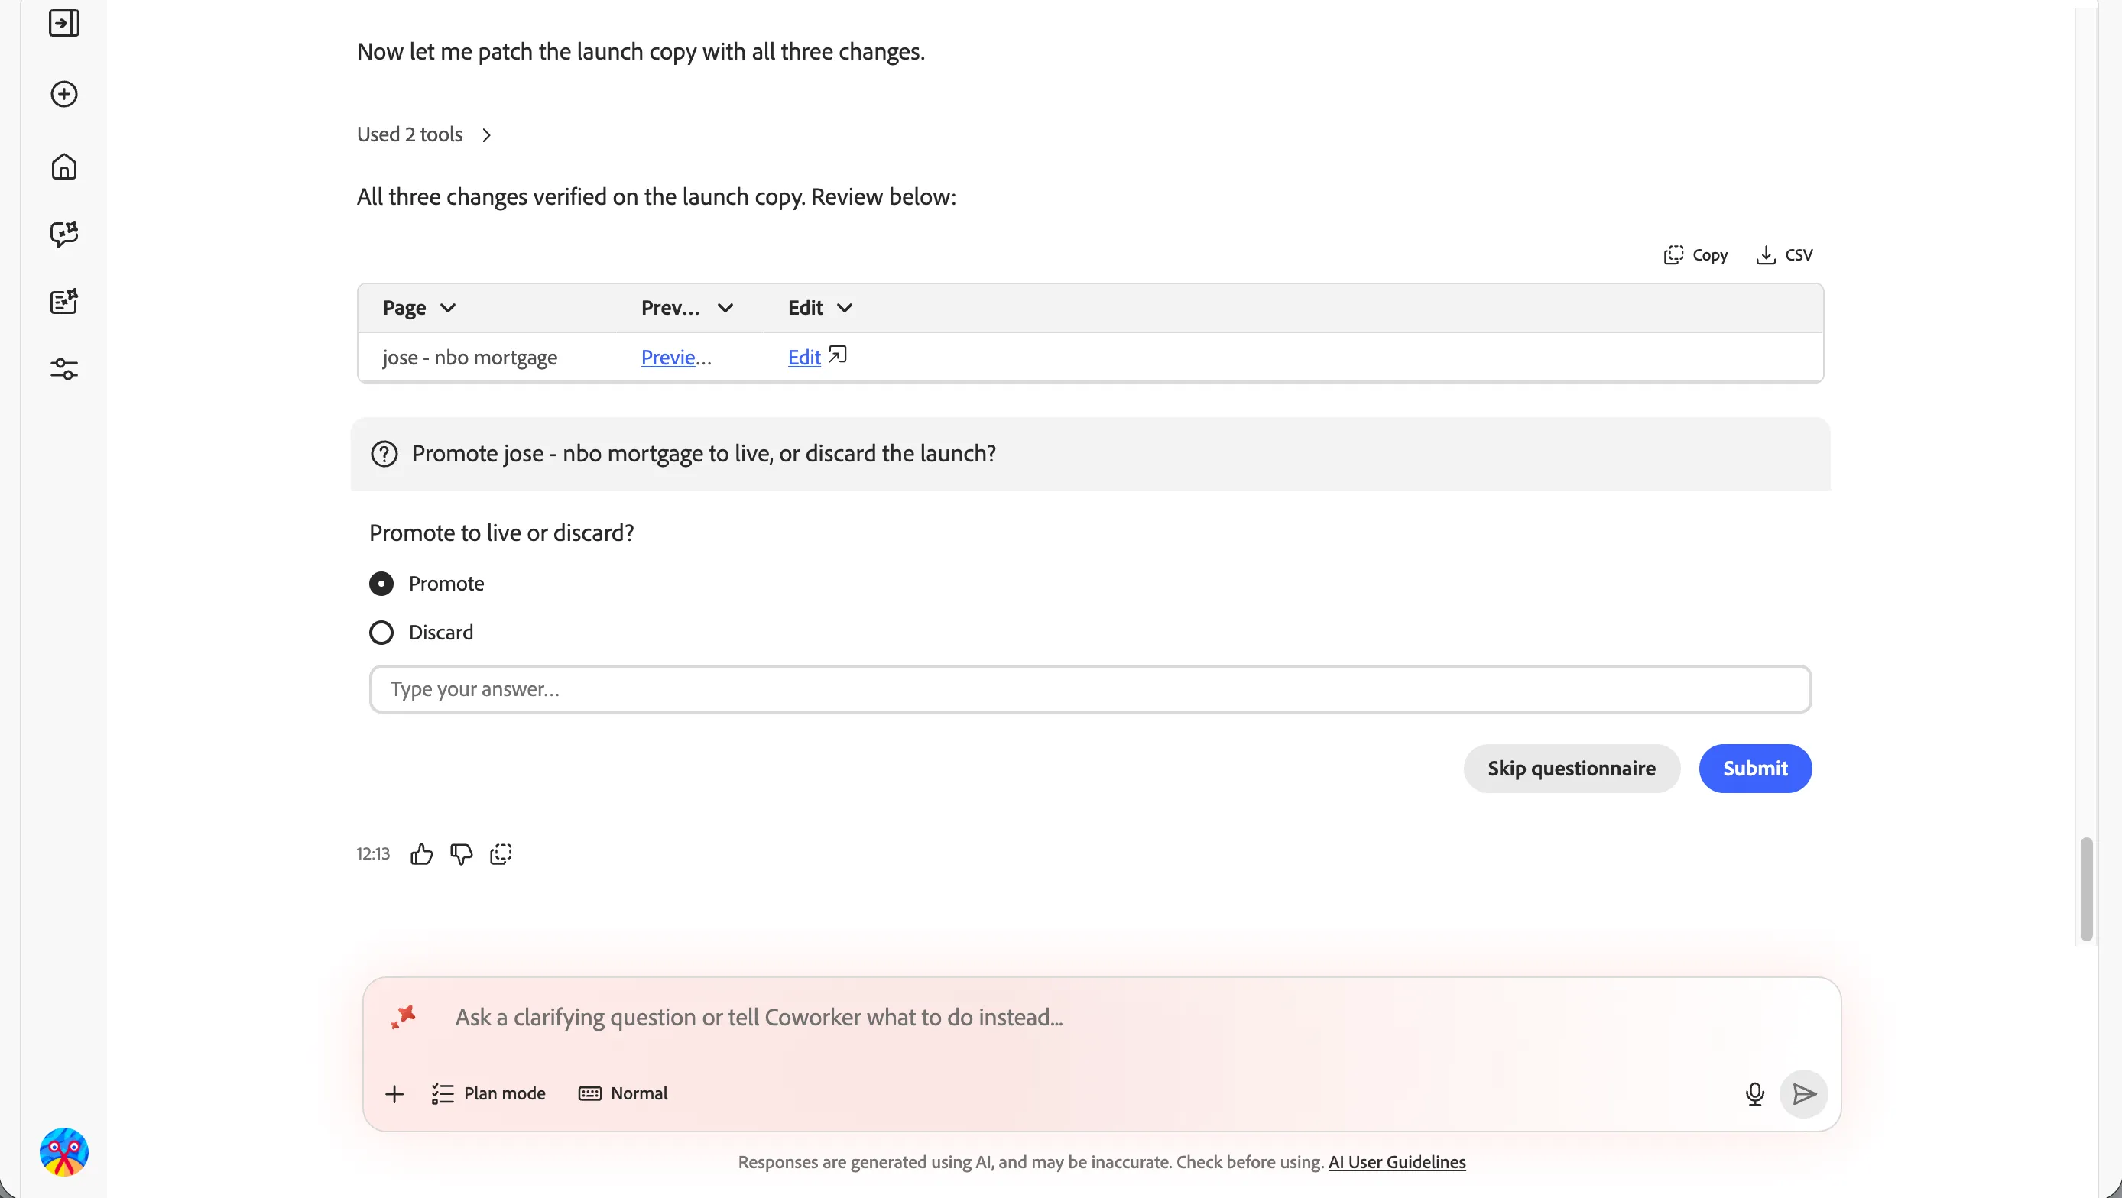The height and width of the screenshot is (1198, 2122).
Task: Add attachment with plus in prompt bar
Action: point(394,1093)
